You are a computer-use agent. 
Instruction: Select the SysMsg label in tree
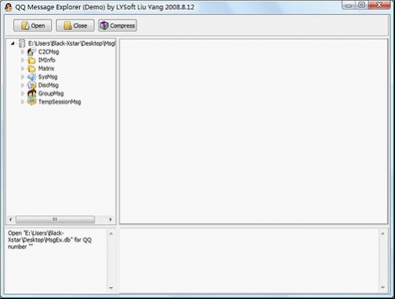pyautogui.click(x=48, y=77)
